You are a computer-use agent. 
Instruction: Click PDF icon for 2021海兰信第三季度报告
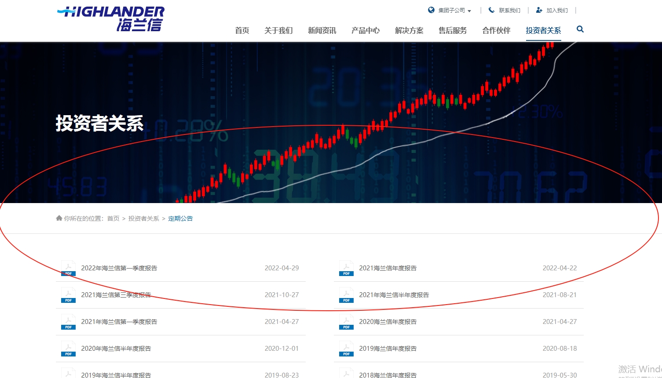[68, 295]
